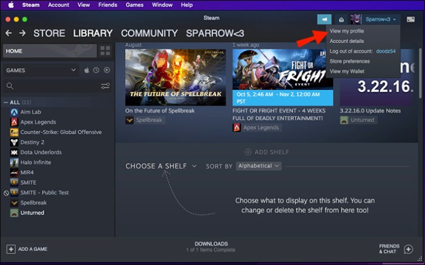425x265 pixels.
Task: Select Account details
Action: 347,41
